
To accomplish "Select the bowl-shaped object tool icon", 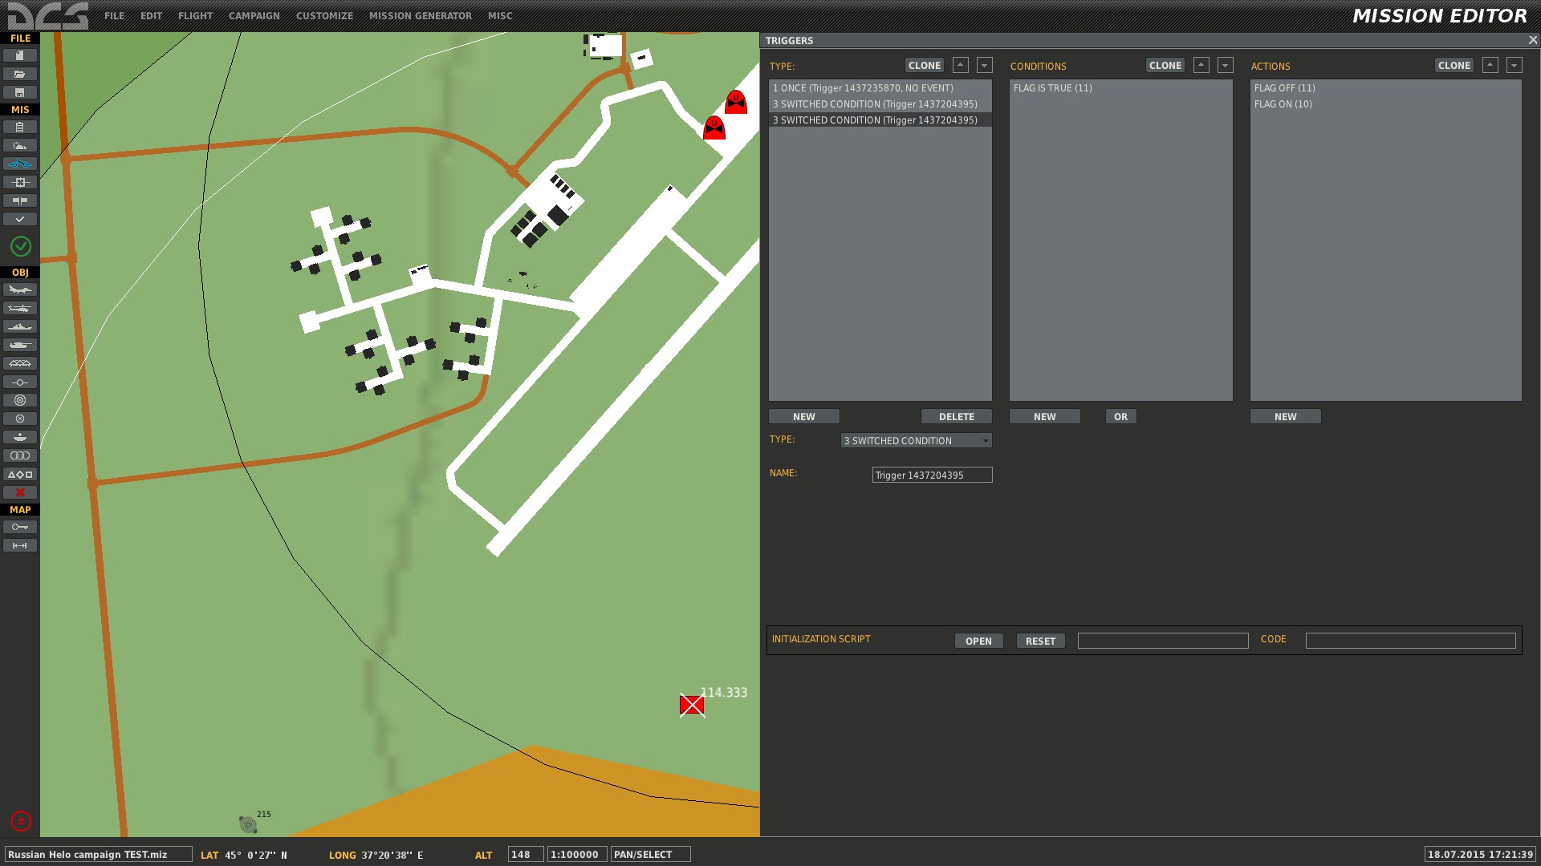I will pyautogui.click(x=20, y=437).
